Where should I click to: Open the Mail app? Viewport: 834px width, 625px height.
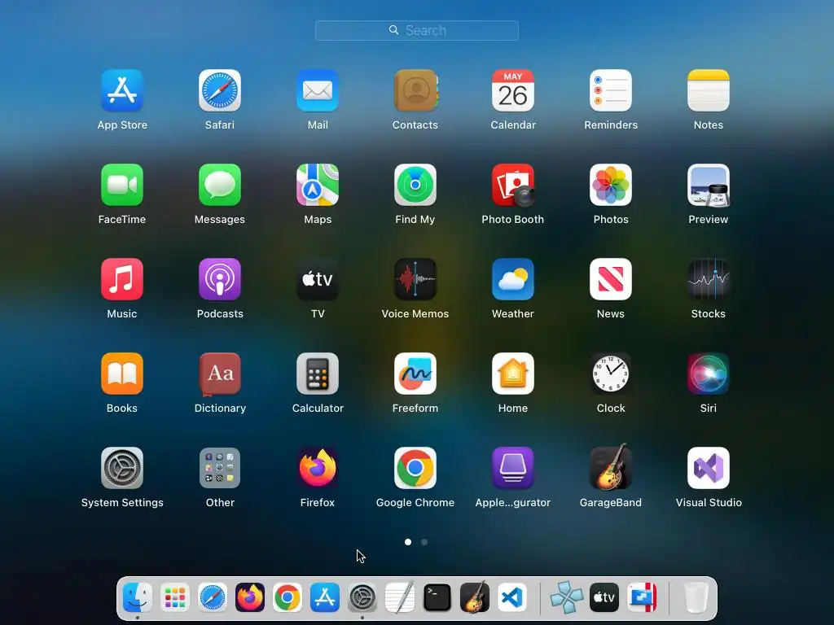(x=318, y=91)
